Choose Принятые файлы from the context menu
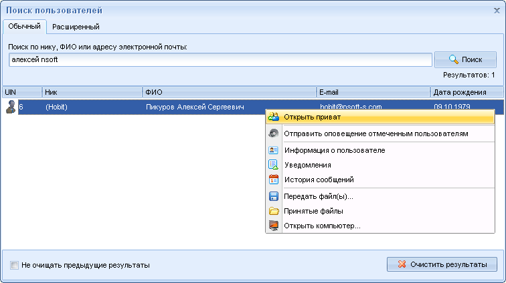This screenshot has height=283, width=506. tap(313, 211)
